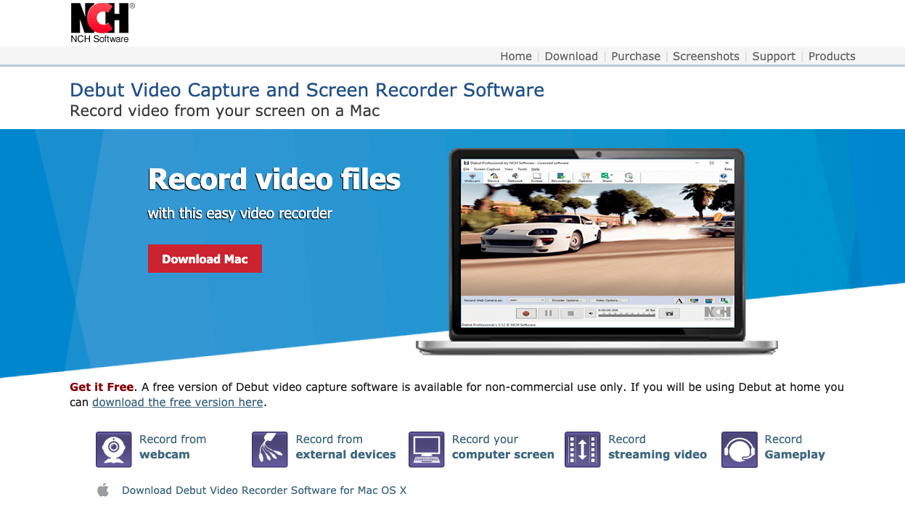Click the Record your computer screen icon
Image resolution: width=905 pixels, height=507 pixels.
pos(426,449)
